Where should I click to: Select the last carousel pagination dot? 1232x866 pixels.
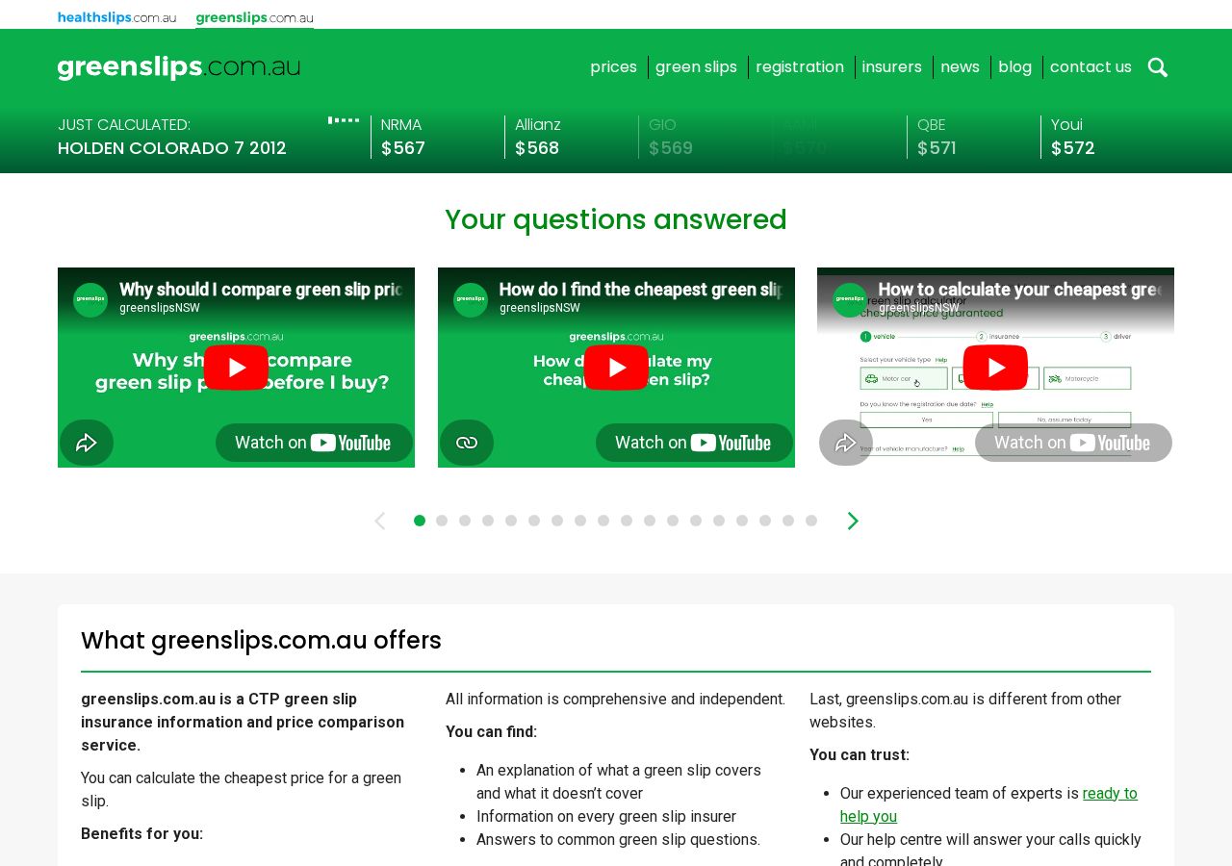click(x=811, y=521)
